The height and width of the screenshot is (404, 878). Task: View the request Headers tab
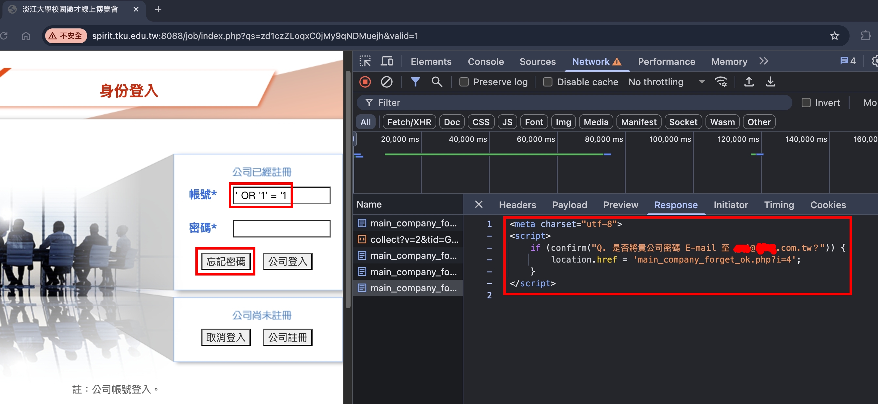point(518,205)
